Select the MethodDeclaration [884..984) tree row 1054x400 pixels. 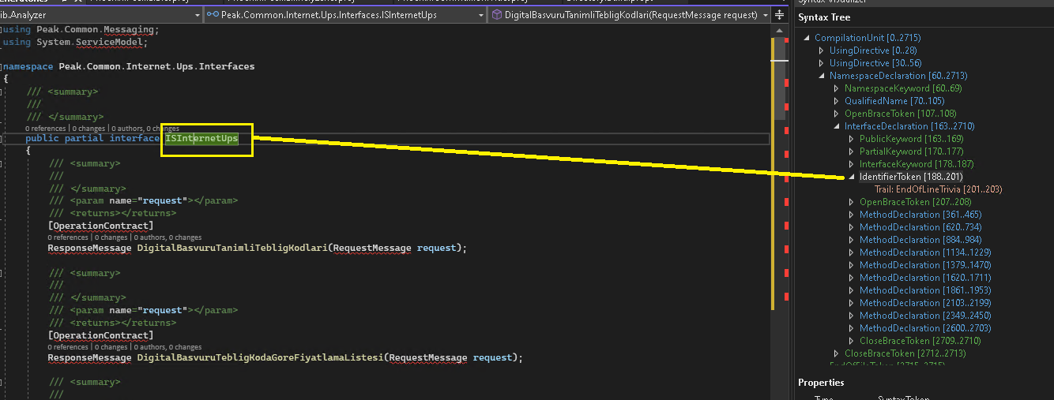(x=920, y=240)
